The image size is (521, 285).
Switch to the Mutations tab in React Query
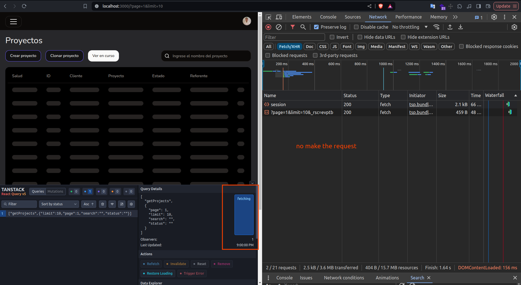(x=55, y=191)
